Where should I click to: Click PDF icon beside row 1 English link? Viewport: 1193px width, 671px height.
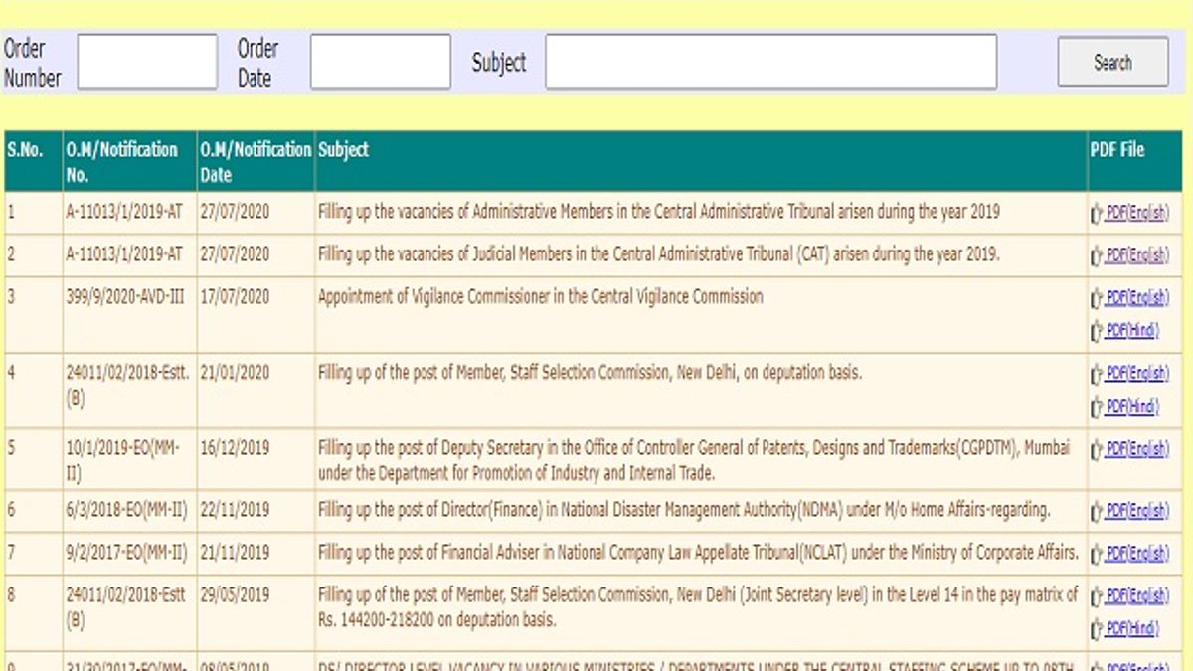point(1097,213)
